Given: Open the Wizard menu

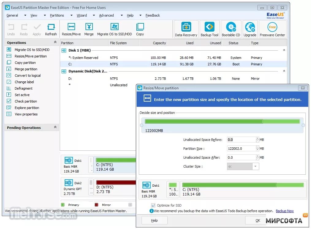Looking at the screenshot, I should click(x=82, y=15).
